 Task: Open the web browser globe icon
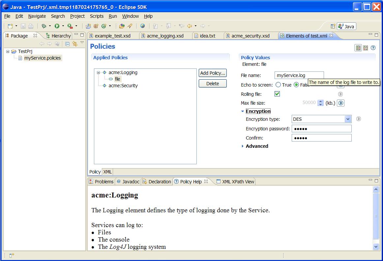point(143,26)
